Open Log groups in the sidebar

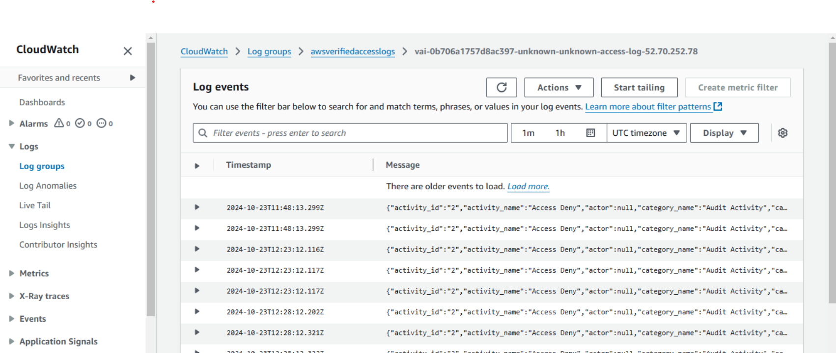click(42, 166)
